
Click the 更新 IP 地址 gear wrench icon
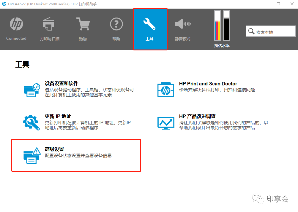[x=31, y=122]
